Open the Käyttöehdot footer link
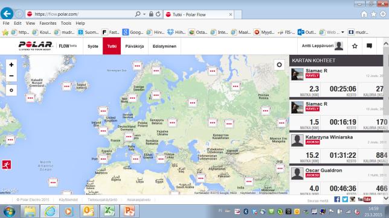Viewport: 389px width, 218px height. 68,200
